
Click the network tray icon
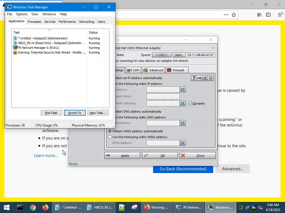(x=247, y=207)
